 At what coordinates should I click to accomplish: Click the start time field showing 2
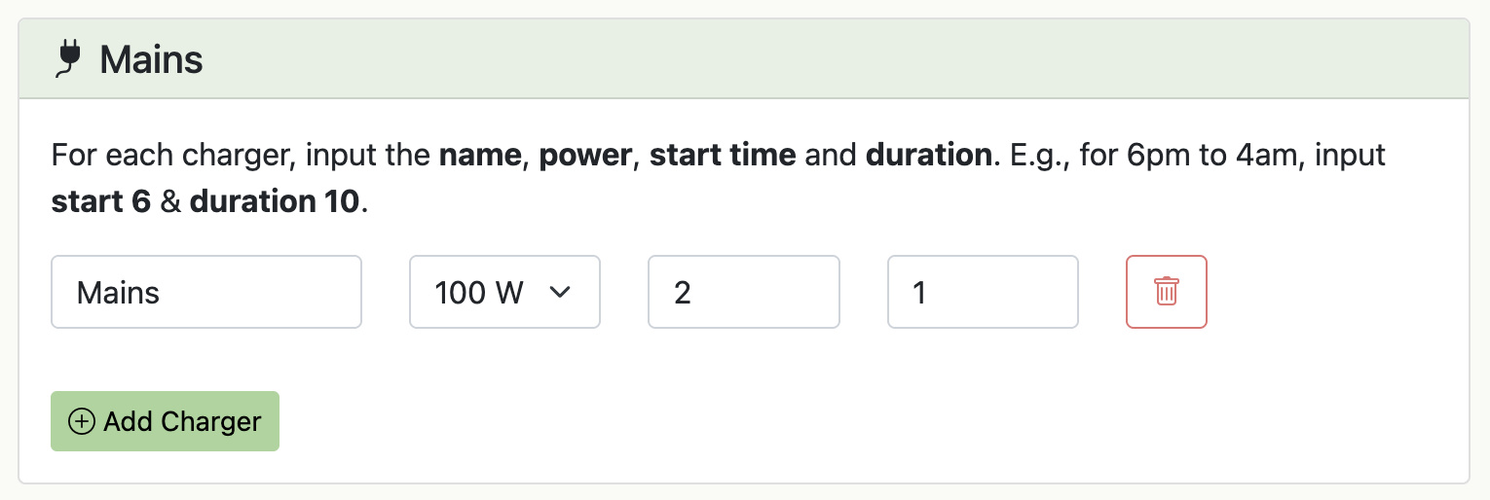pyautogui.click(x=743, y=292)
